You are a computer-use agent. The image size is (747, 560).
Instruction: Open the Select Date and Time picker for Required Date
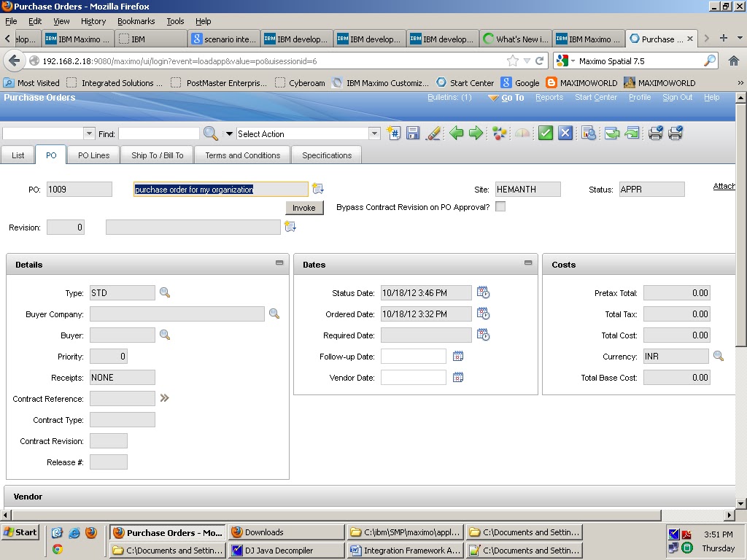pyautogui.click(x=482, y=334)
